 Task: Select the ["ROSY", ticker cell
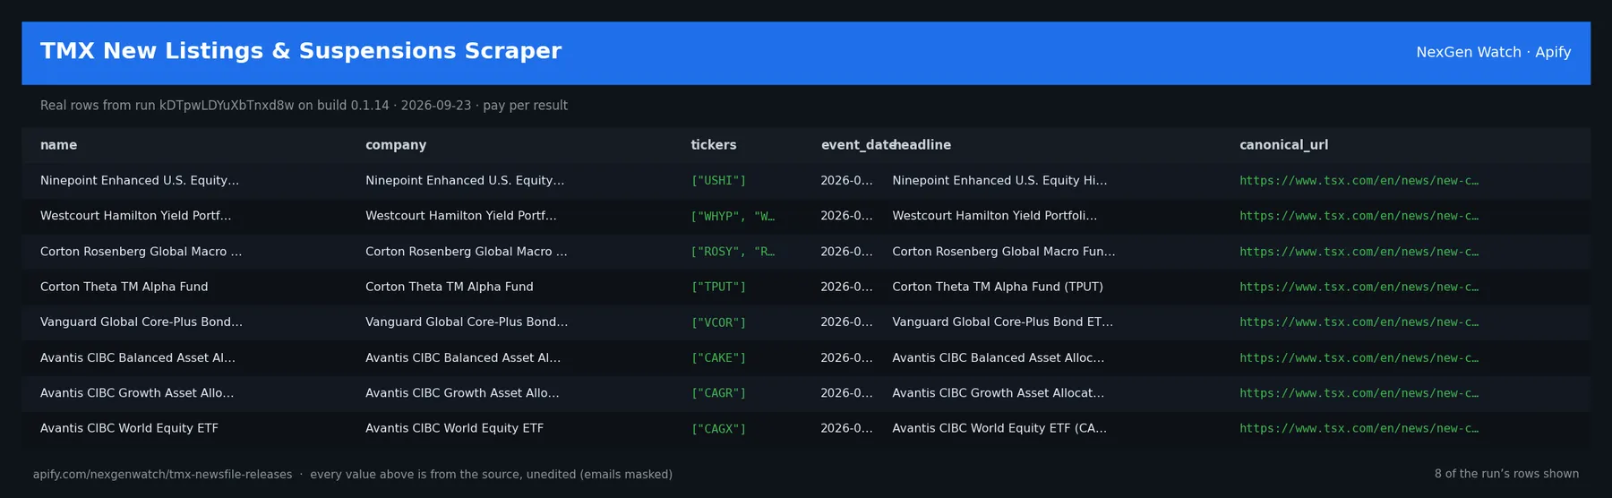point(733,252)
